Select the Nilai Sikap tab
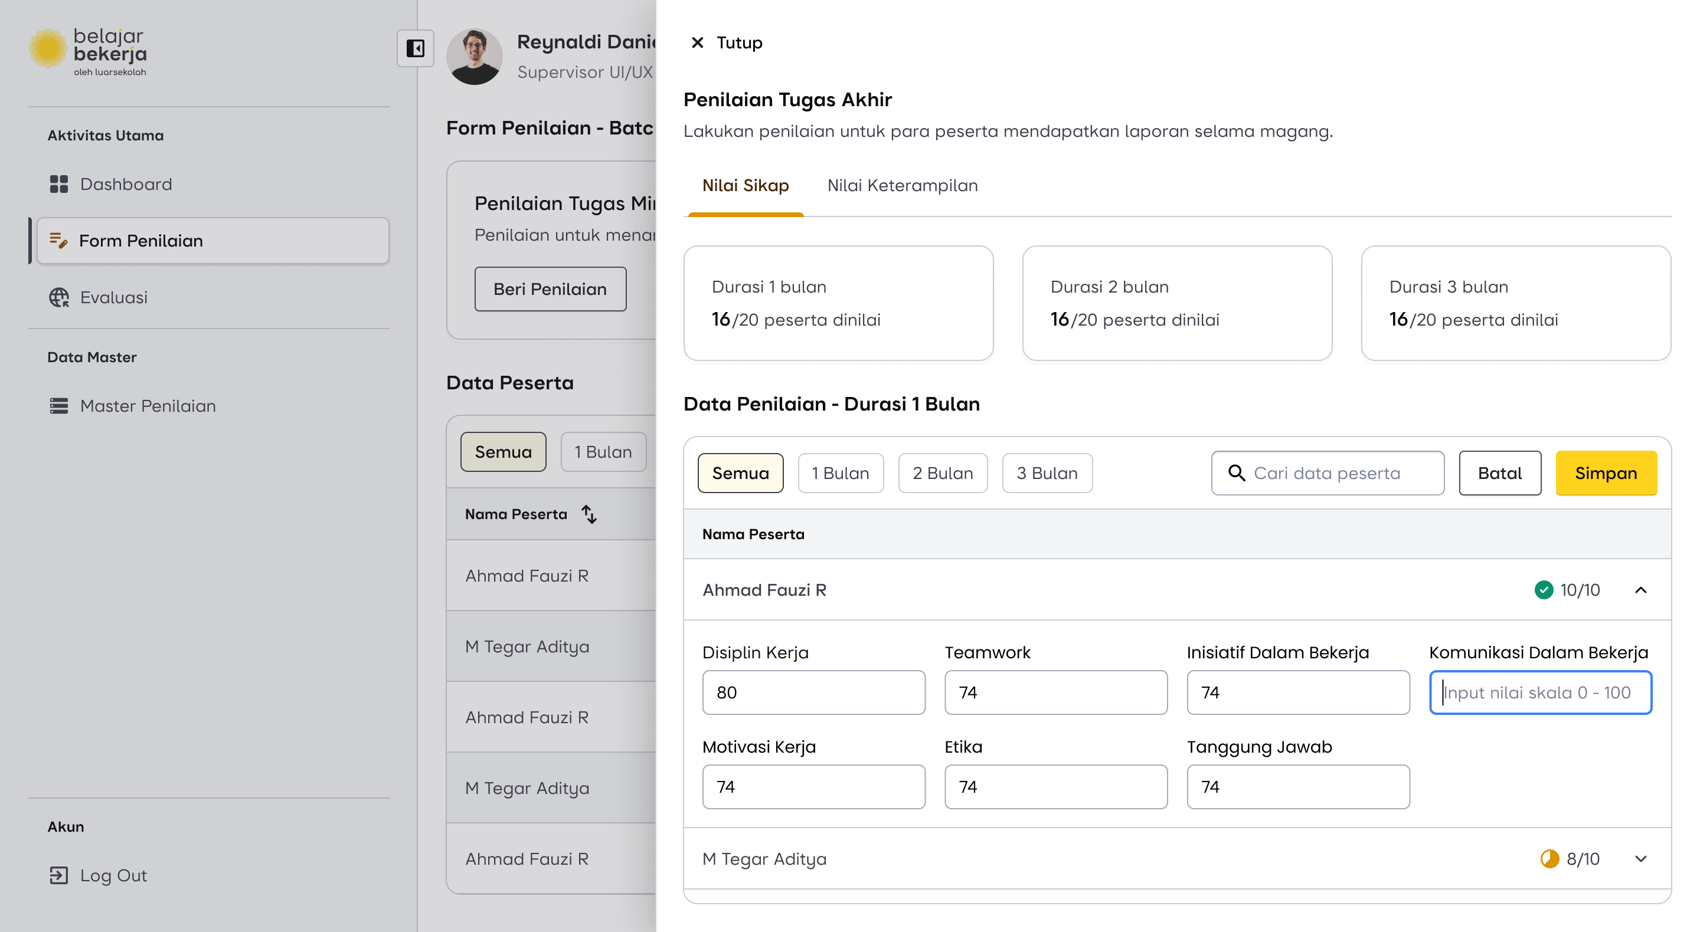This screenshot has width=1700, height=932. pos(745,185)
